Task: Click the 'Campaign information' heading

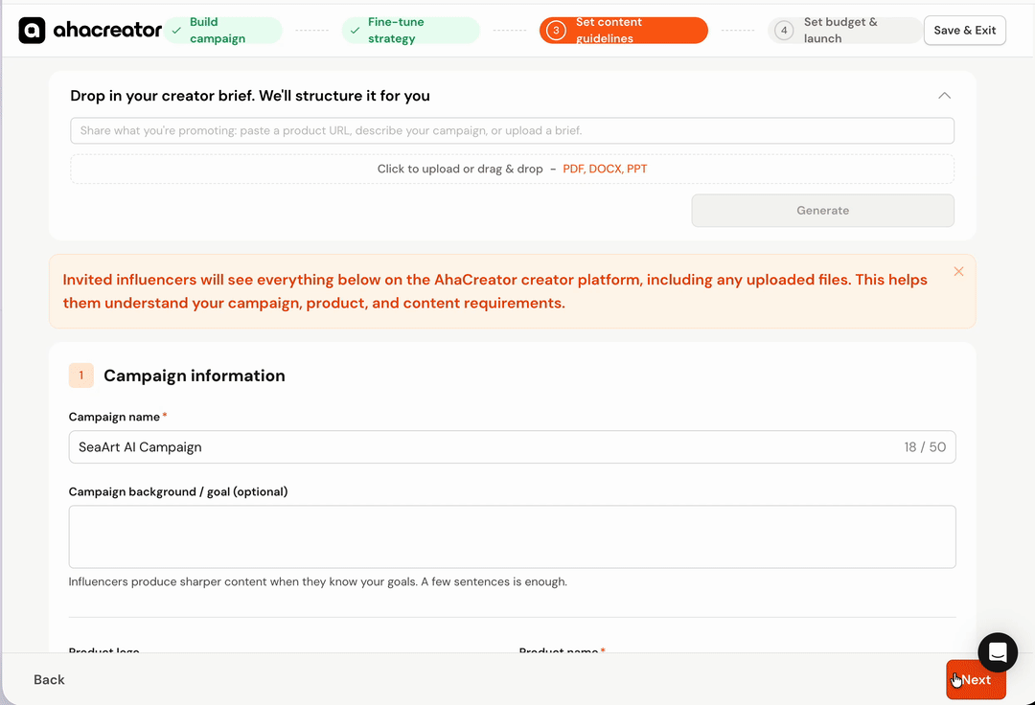Action: [x=194, y=375]
